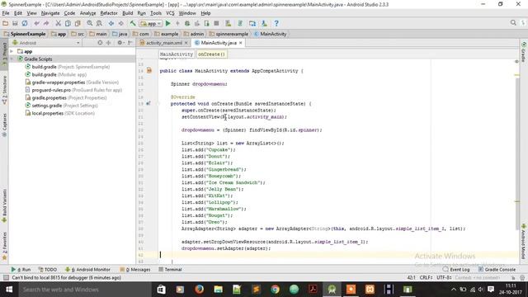Open the File menu
Screen dimensions: 528x297
6,13
